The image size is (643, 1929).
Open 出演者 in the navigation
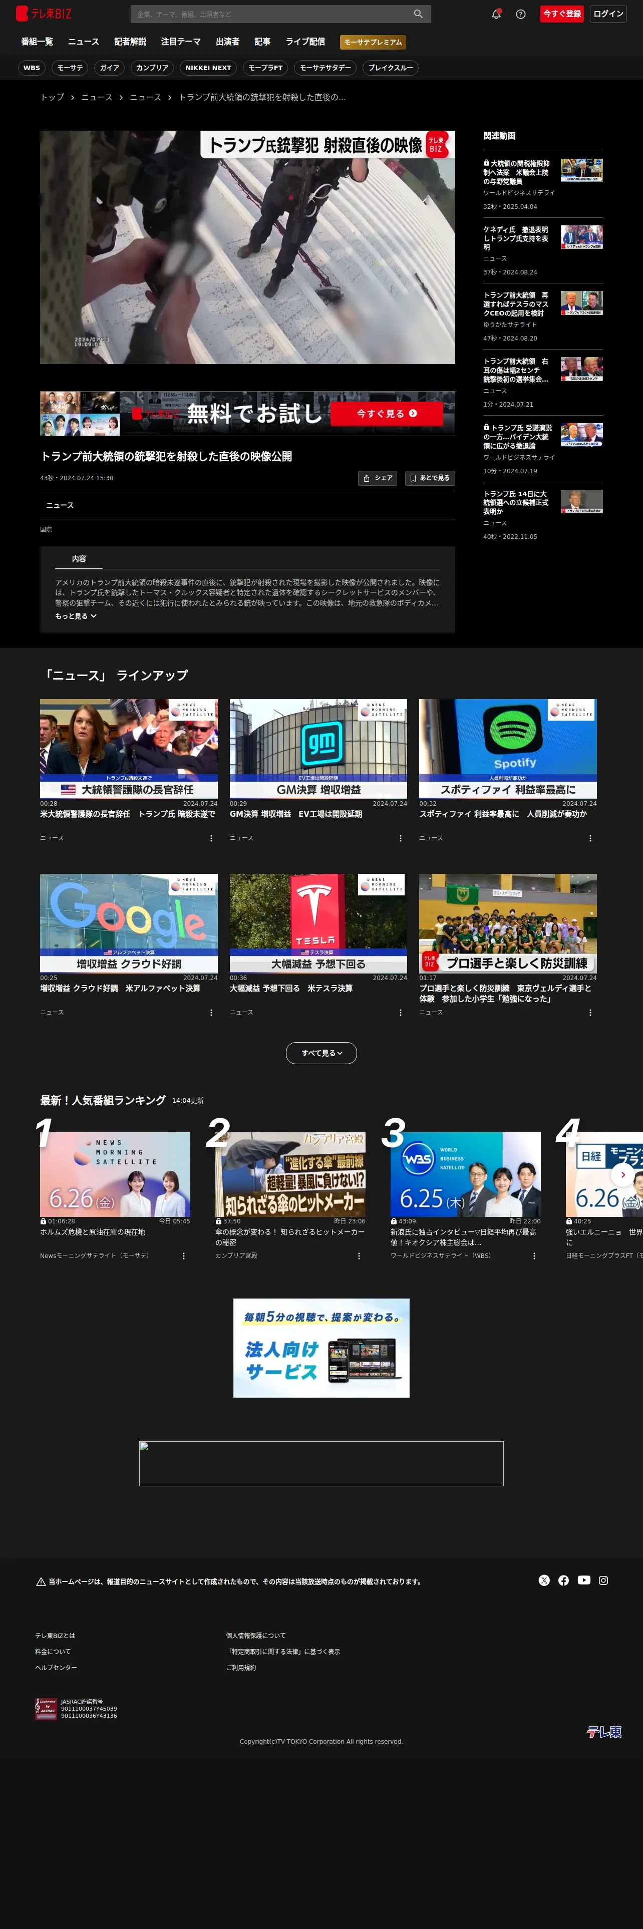pyautogui.click(x=227, y=42)
